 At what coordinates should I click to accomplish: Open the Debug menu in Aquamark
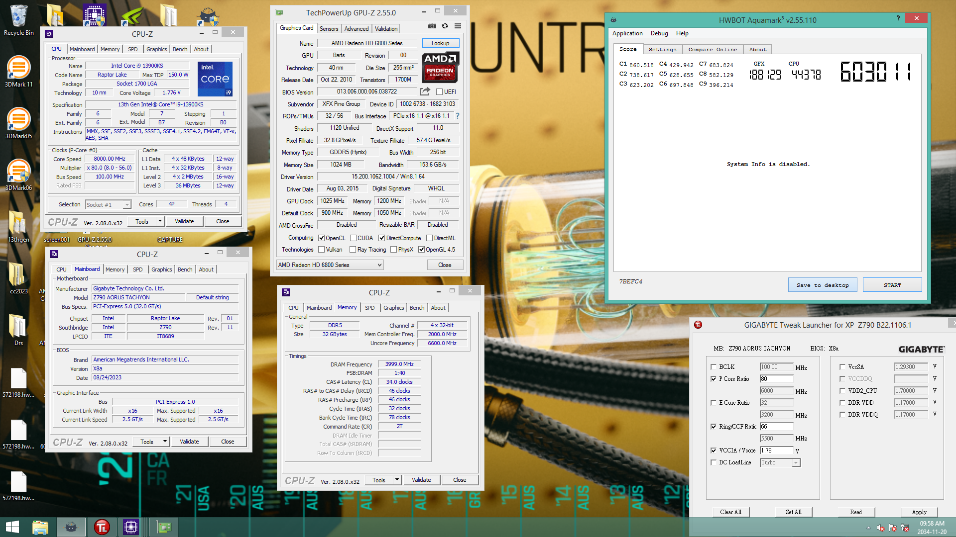click(x=659, y=33)
